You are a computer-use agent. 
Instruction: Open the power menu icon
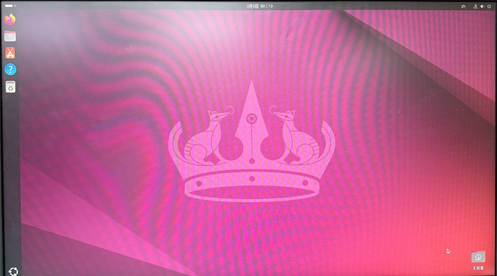pyautogui.click(x=489, y=6)
